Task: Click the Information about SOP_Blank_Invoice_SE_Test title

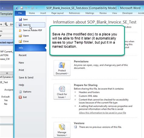Action: 95,22
